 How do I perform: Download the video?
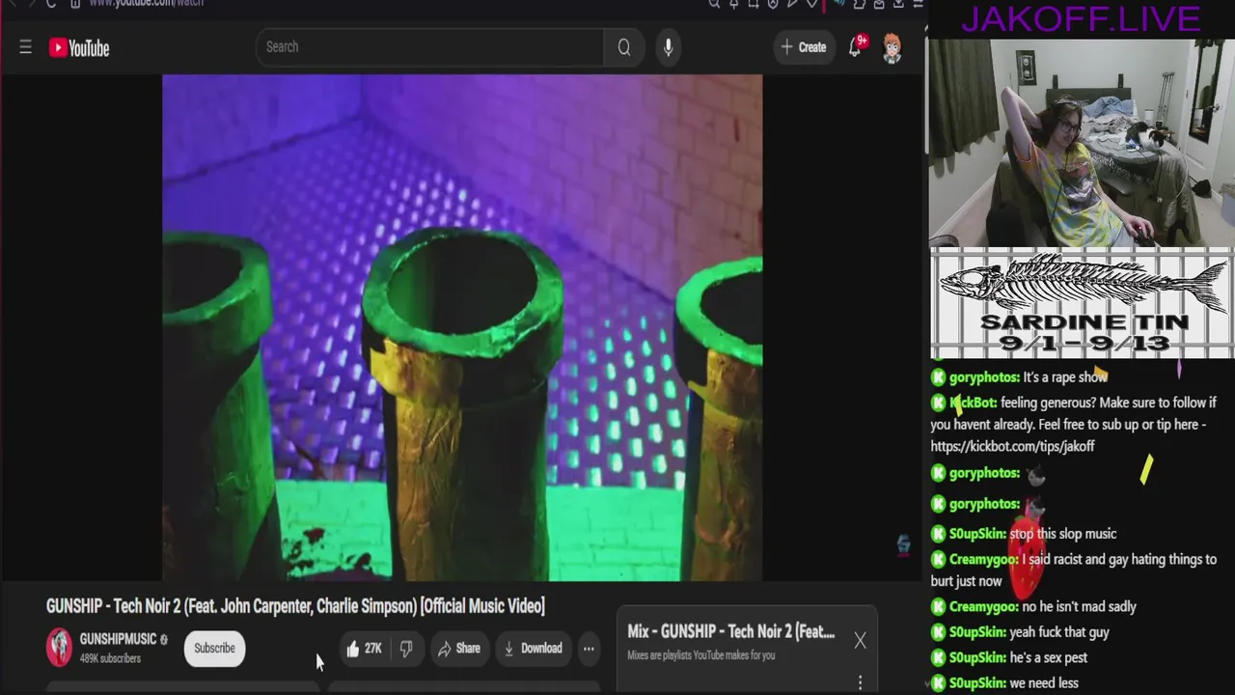click(x=533, y=649)
